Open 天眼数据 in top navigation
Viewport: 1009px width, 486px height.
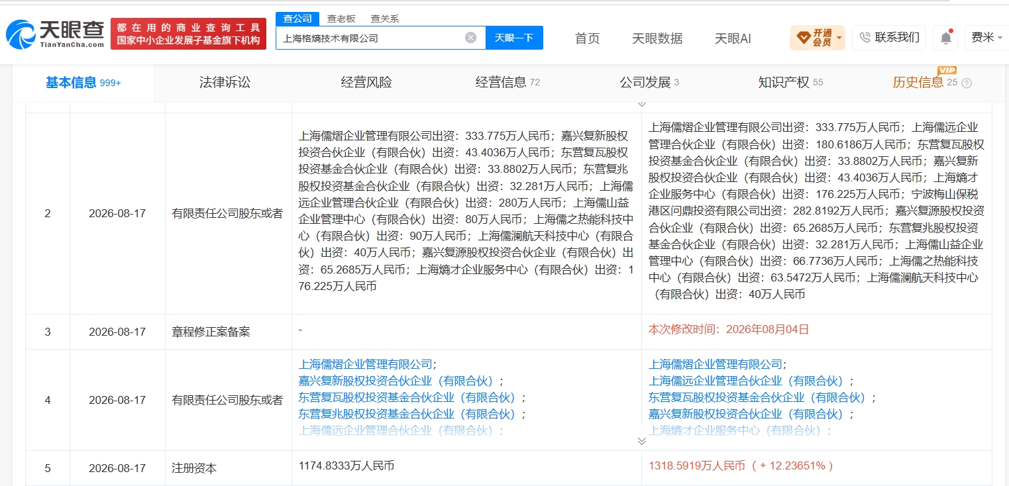coord(657,38)
